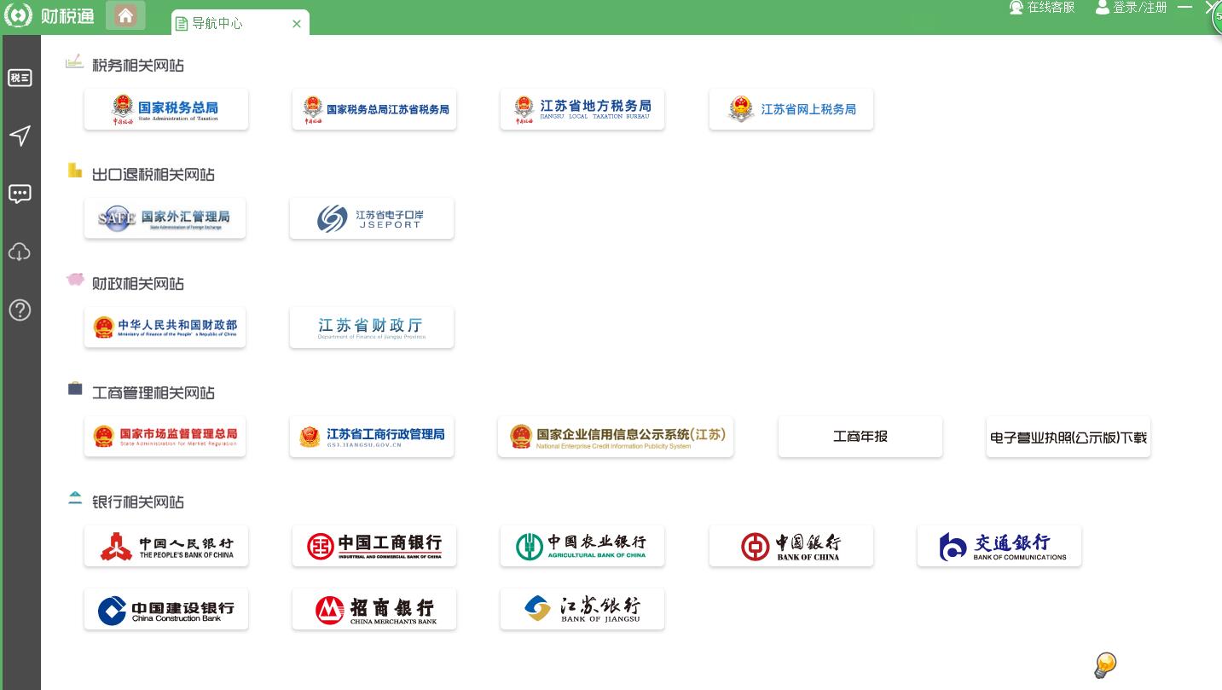Visit 中国银行 Bank of China

(791, 546)
